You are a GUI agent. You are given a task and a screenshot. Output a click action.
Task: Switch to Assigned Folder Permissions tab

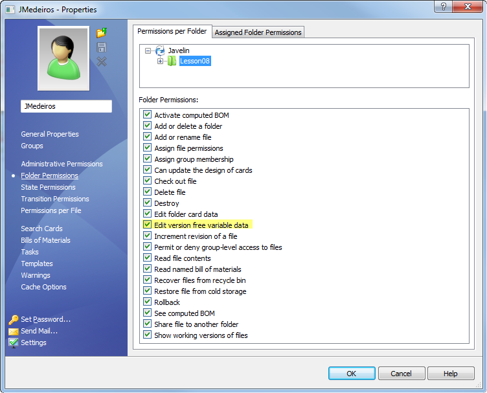pyautogui.click(x=258, y=32)
